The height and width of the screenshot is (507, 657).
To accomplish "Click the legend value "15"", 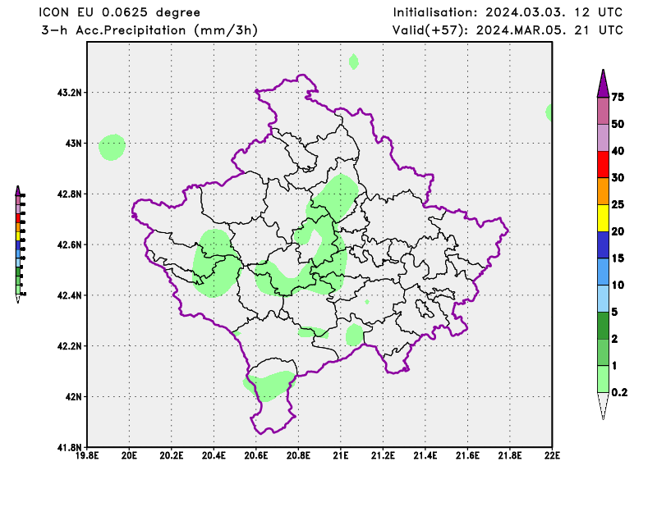I will point(618,258).
